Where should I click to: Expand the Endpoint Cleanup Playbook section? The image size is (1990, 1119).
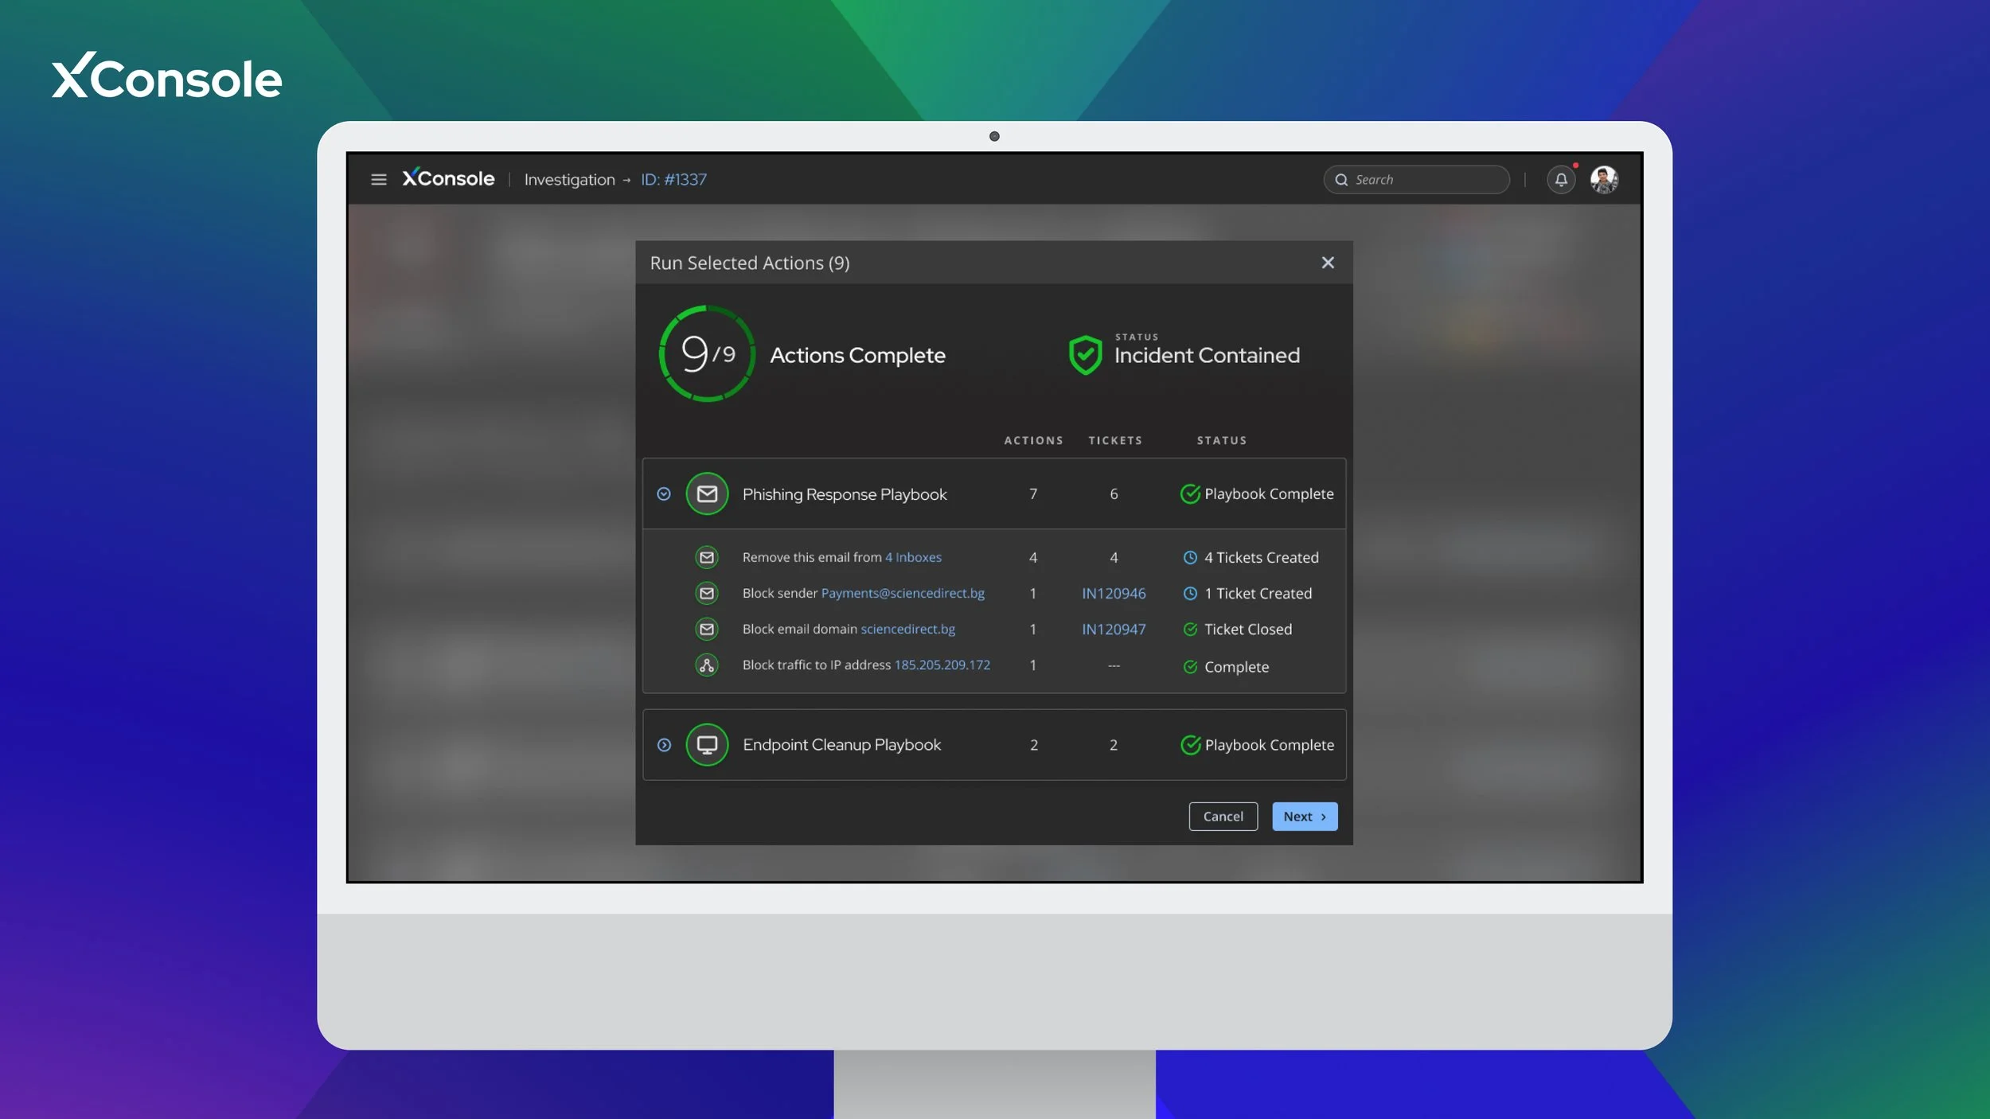pos(664,745)
